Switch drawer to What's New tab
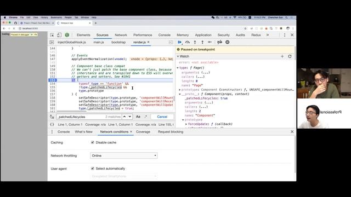Screen dimensions: 351x197 [83, 132]
